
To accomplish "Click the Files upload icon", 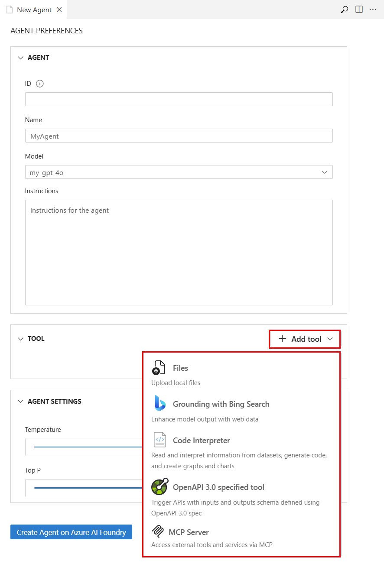I will 159,368.
